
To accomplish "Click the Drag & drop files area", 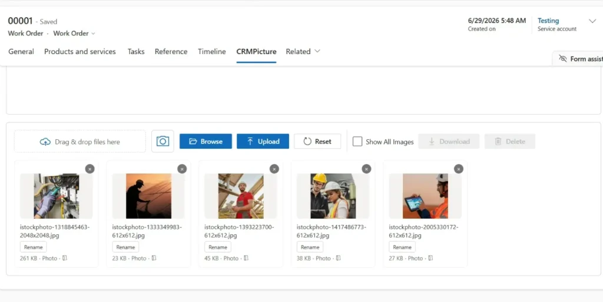I will coord(80,142).
